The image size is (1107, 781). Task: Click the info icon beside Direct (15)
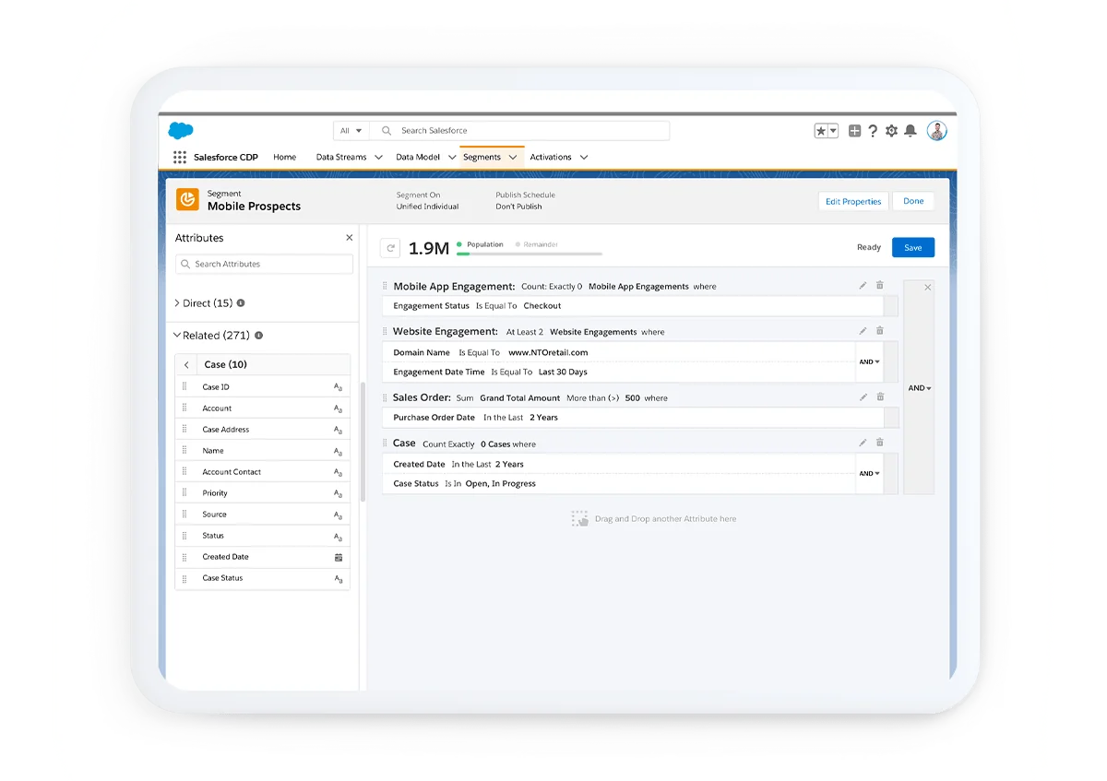click(x=241, y=303)
